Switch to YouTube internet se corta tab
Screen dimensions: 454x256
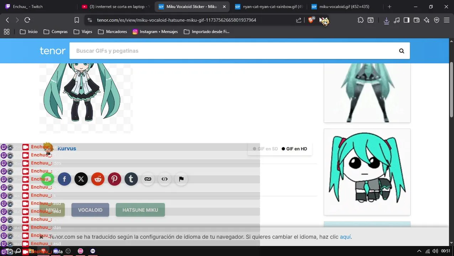[x=116, y=7]
